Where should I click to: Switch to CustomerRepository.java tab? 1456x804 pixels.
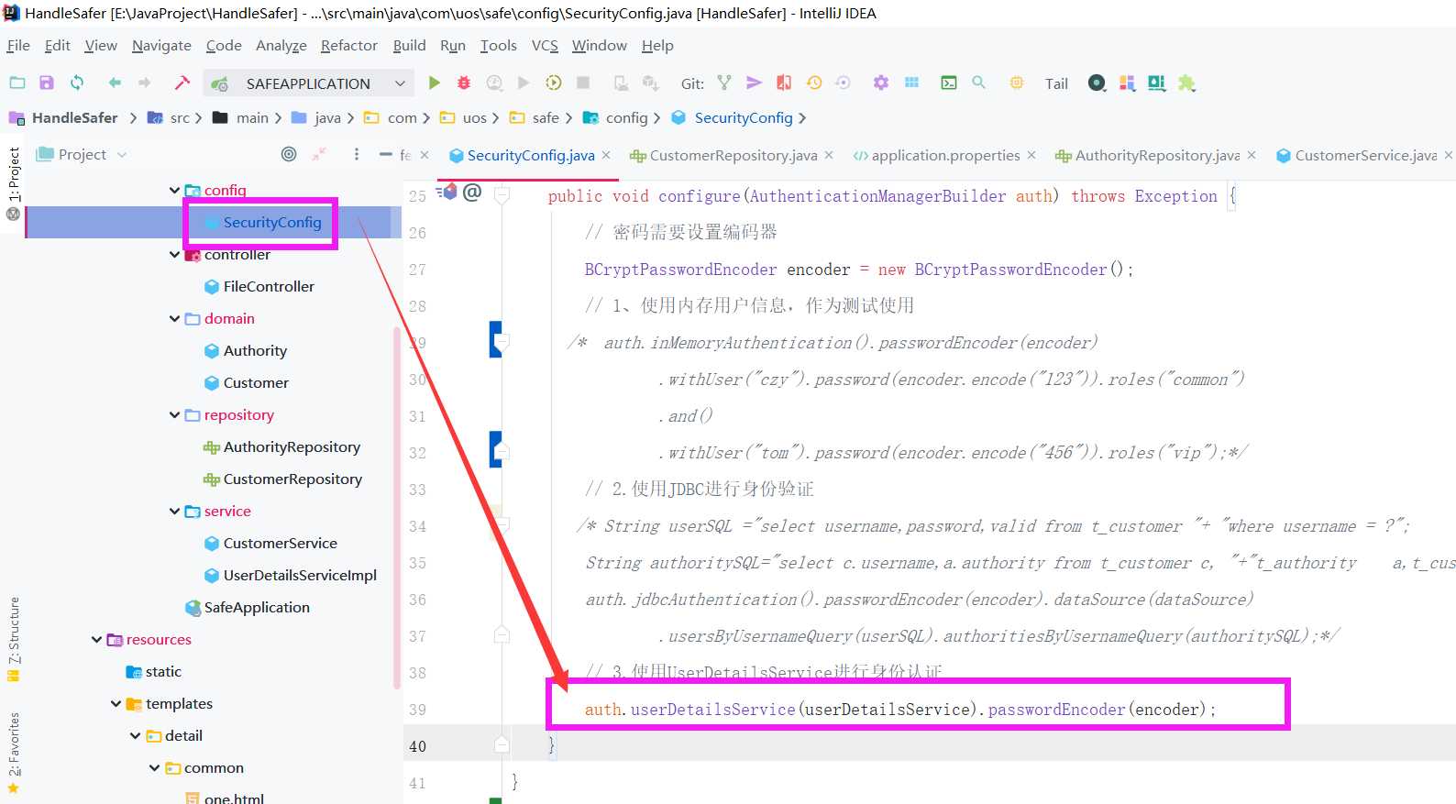(733, 155)
